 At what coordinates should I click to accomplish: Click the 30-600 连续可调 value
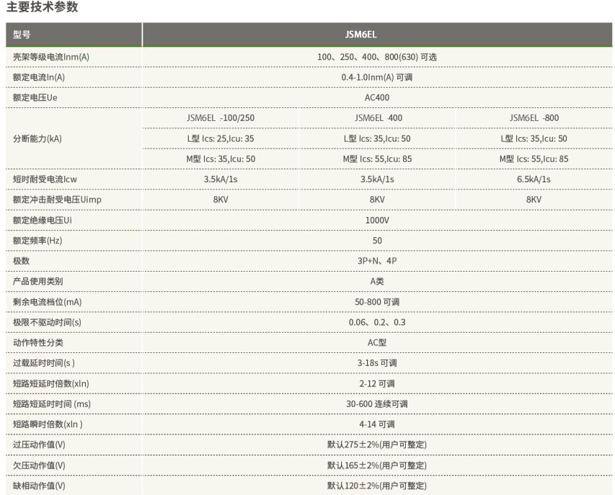click(x=377, y=404)
